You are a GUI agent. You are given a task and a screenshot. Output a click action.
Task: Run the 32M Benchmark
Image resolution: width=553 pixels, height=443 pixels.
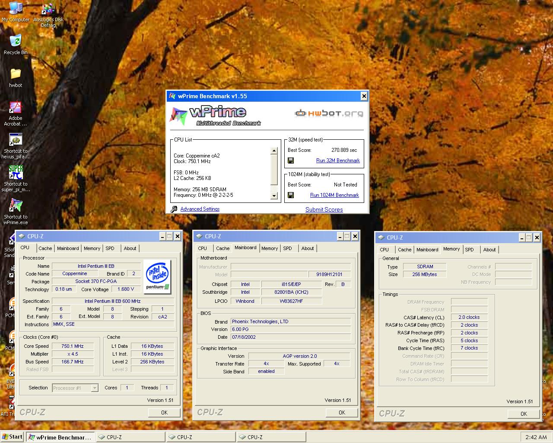point(338,161)
